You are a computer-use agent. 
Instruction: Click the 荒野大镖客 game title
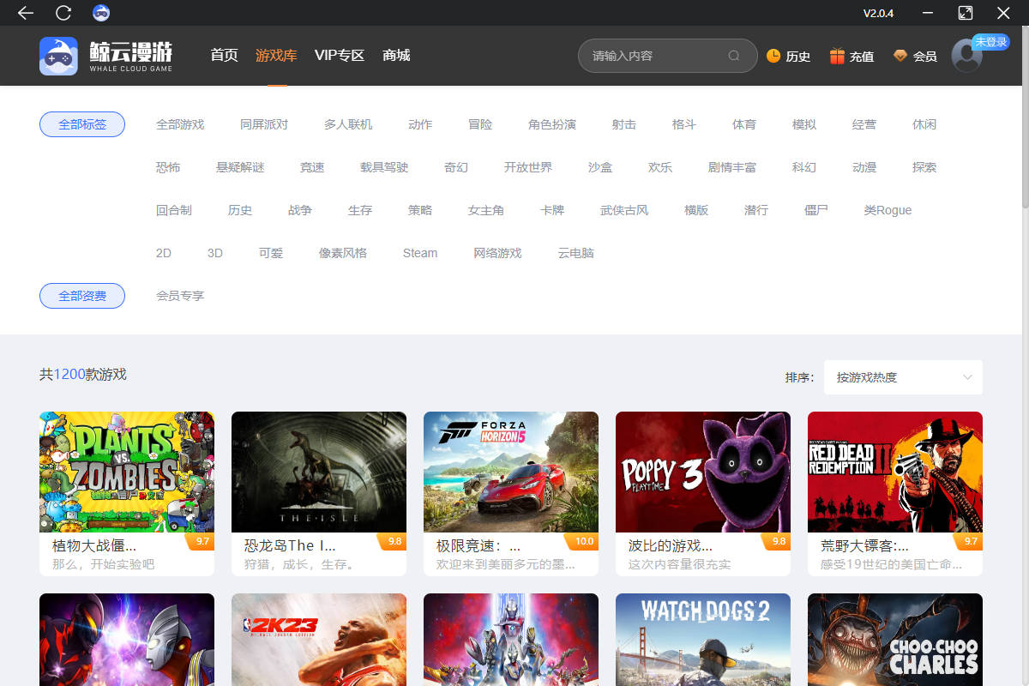tap(864, 545)
